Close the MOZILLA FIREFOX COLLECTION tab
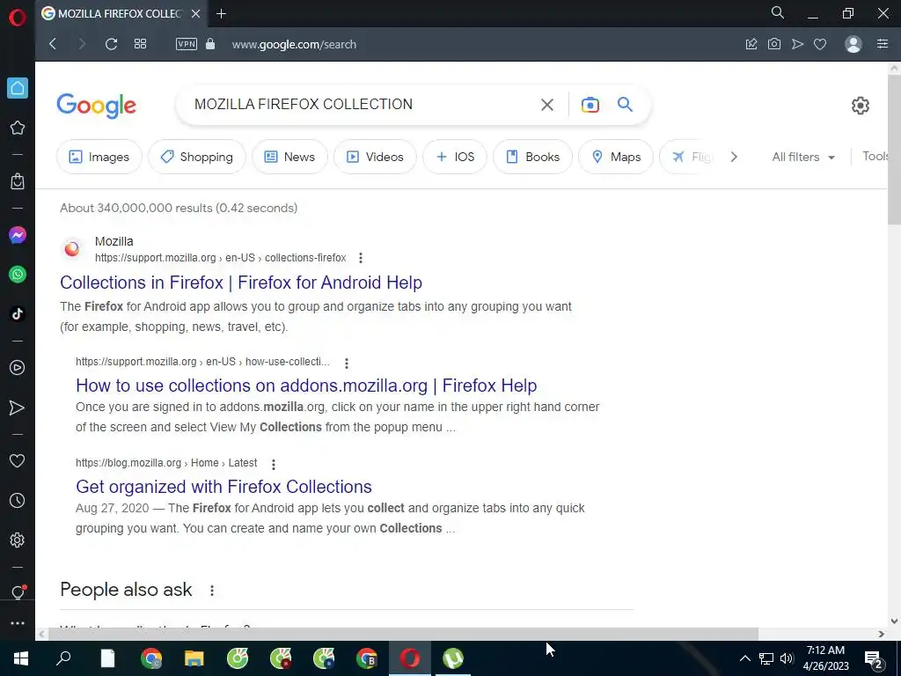 (196, 14)
